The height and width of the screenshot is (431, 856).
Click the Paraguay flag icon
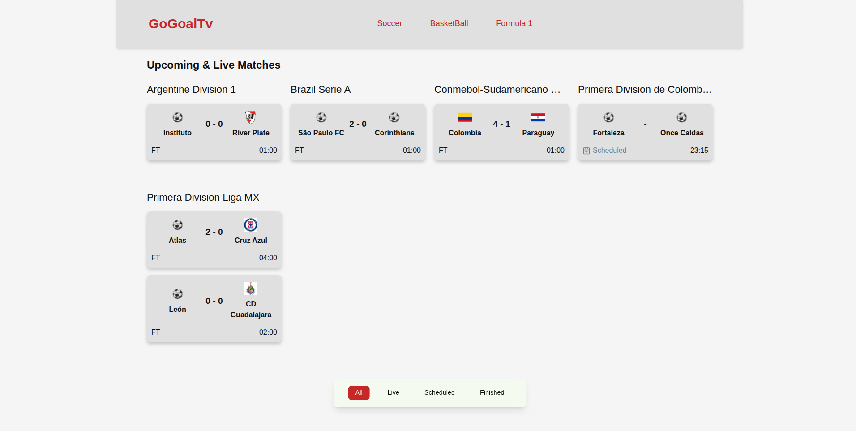tap(538, 117)
